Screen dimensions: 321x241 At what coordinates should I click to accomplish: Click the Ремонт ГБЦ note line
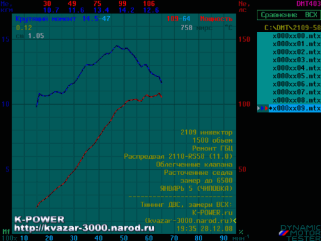click(213, 148)
